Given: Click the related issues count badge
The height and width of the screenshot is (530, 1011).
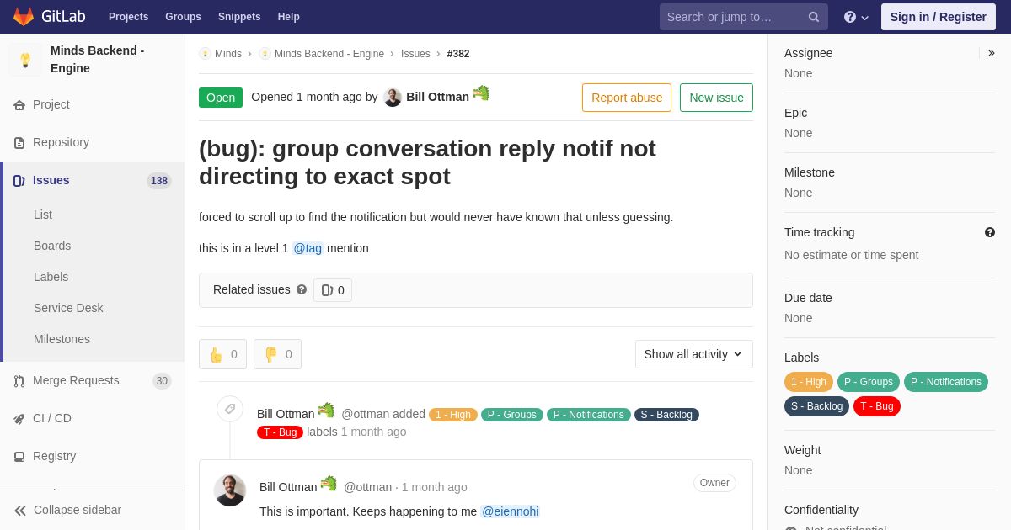Looking at the screenshot, I should [x=333, y=290].
